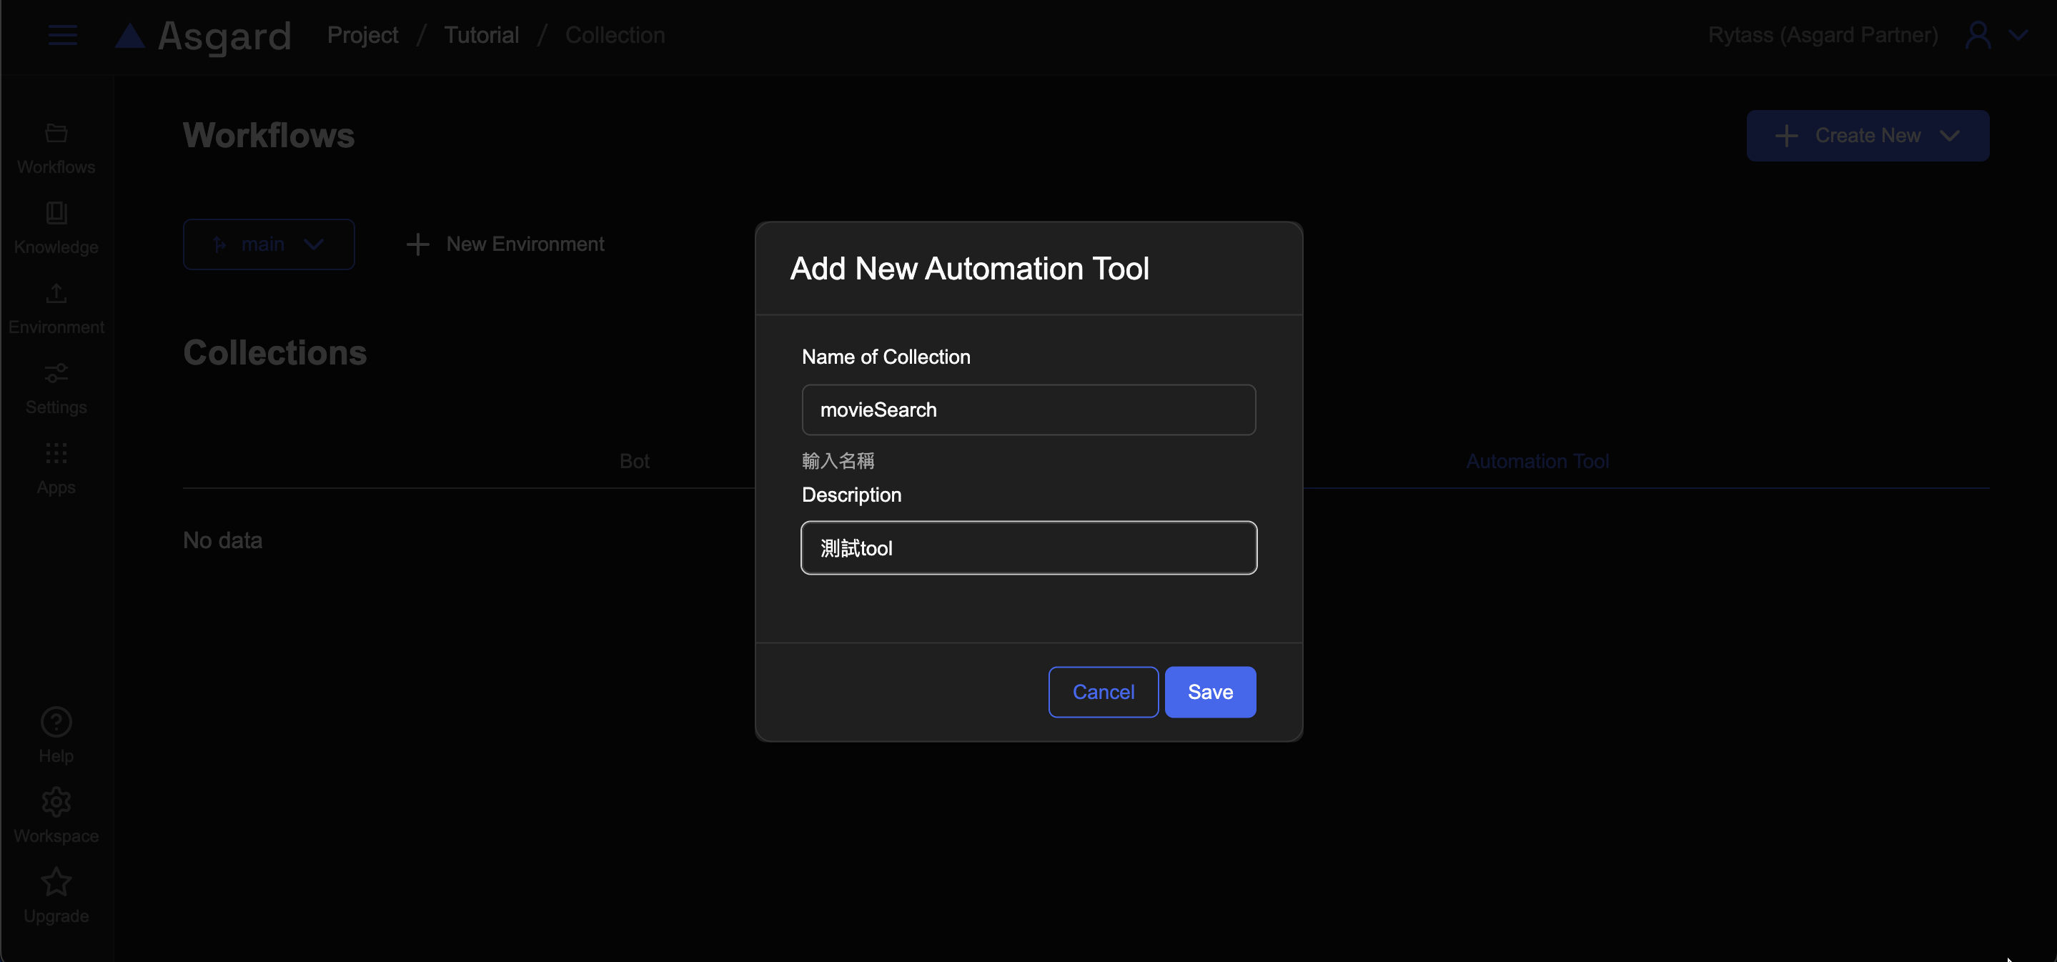Click the Upgrade star icon
The height and width of the screenshot is (962, 2057).
click(56, 881)
